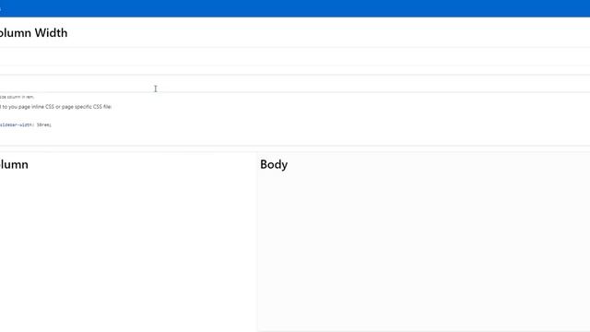The width and height of the screenshot is (590, 332).
Task: Click the "lumn" region heading
Action: [x=14, y=164]
